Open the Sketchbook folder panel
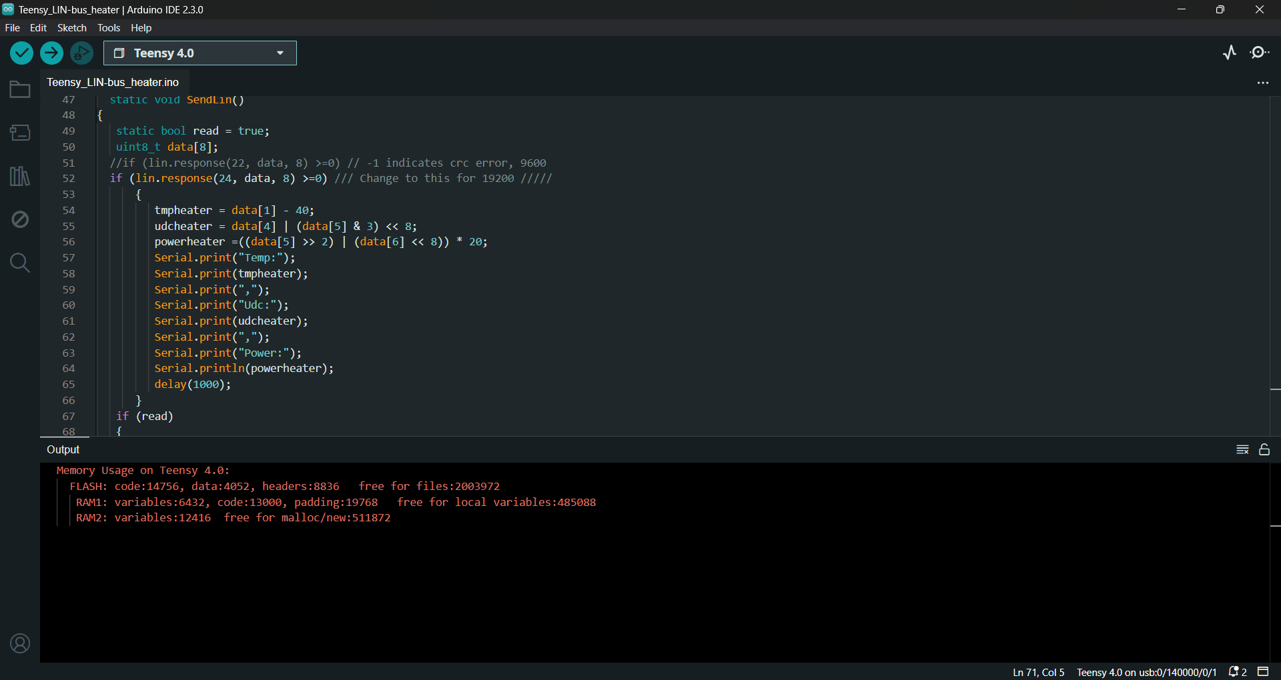This screenshot has height=680, width=1281. (20, 89)
